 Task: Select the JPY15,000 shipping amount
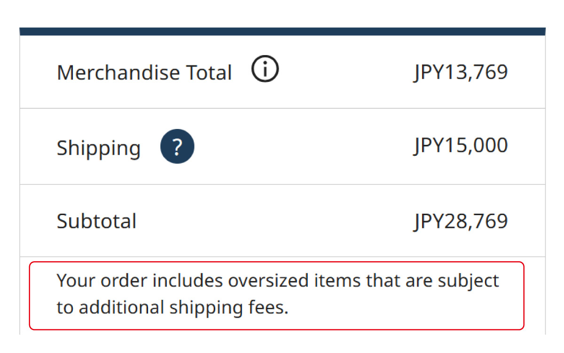click(x=461, y=145)
